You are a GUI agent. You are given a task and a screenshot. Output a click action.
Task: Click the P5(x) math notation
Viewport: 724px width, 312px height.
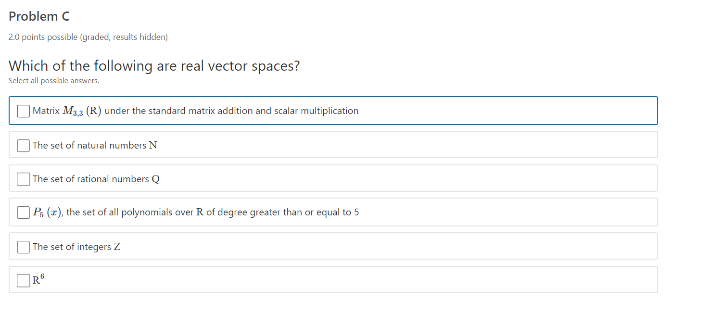pos(48,212)
